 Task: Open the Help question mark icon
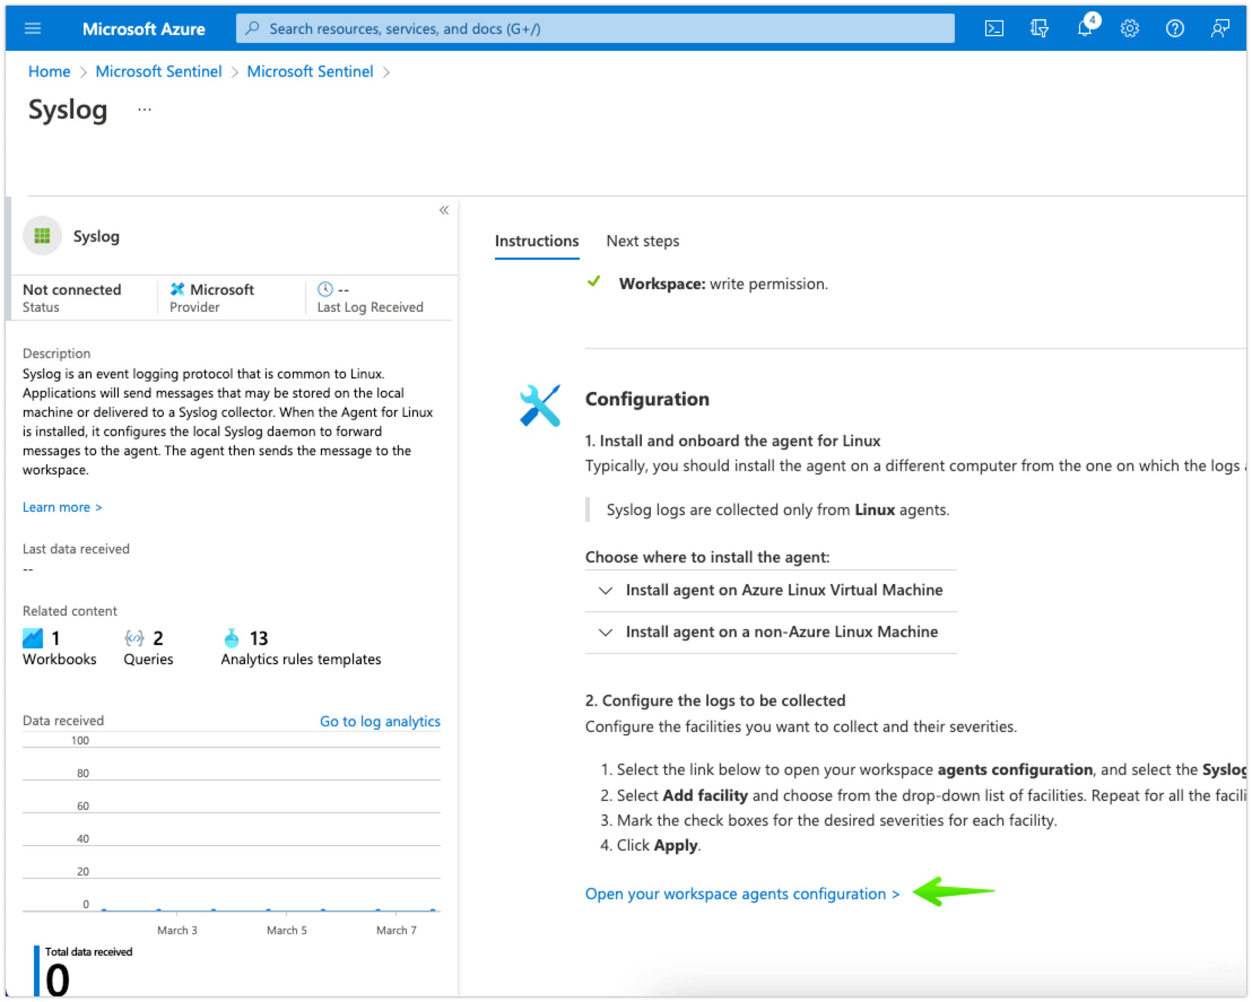[x=1175, y=28]
